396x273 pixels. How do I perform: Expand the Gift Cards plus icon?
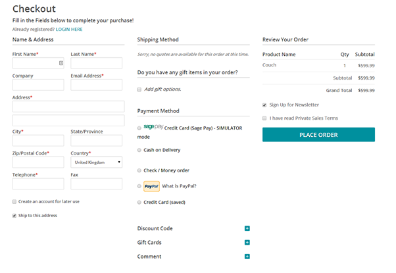(x=247, y=243)
